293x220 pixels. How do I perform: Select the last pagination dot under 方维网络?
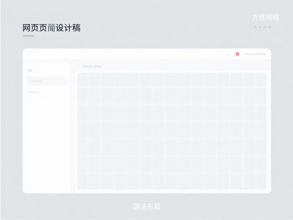point(270,27)
